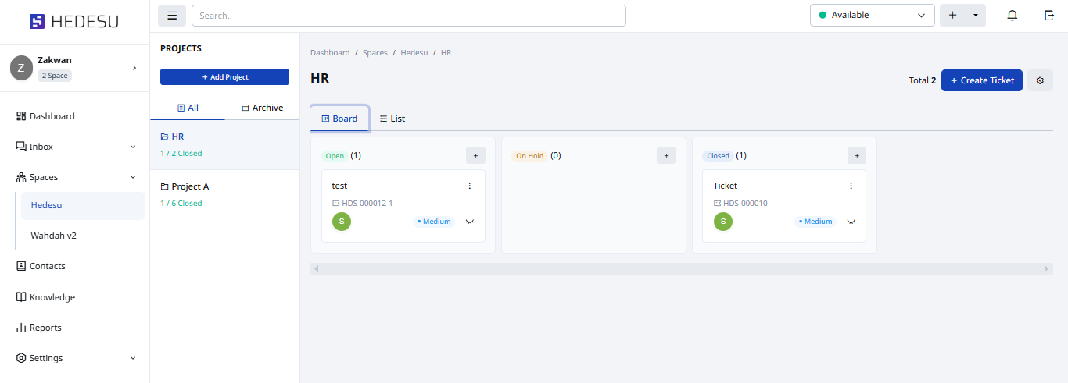Open the quick-add plus dropdown arrow
1068x383 pixels.
(x=976, y=16)
